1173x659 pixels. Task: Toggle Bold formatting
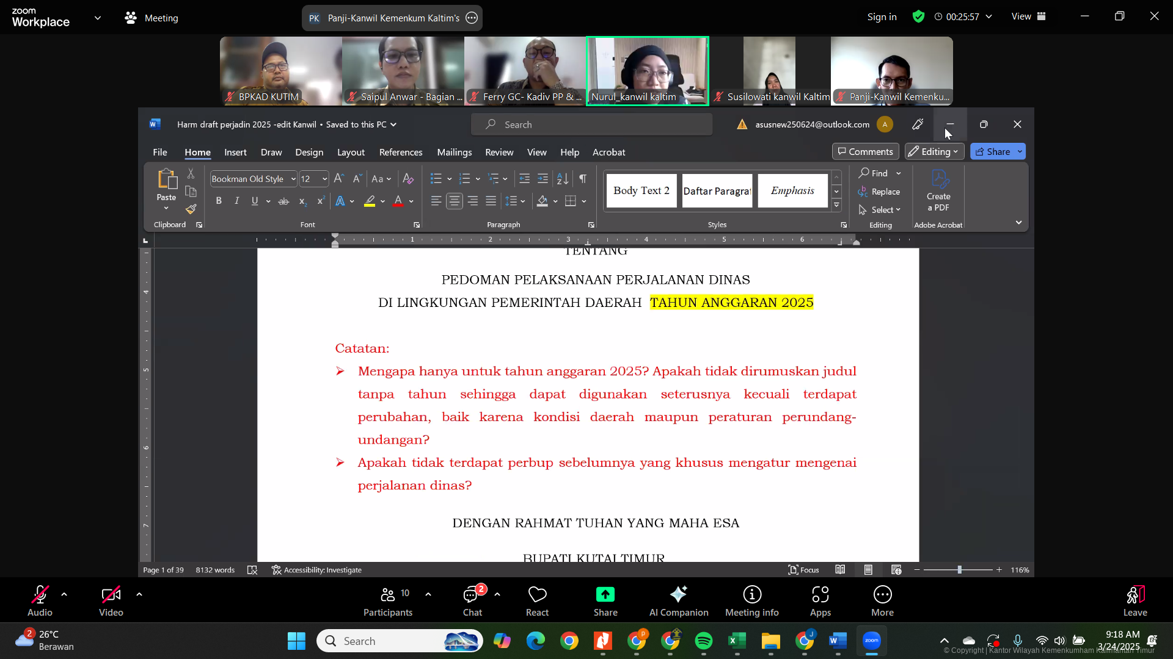(x=219, y=201)
